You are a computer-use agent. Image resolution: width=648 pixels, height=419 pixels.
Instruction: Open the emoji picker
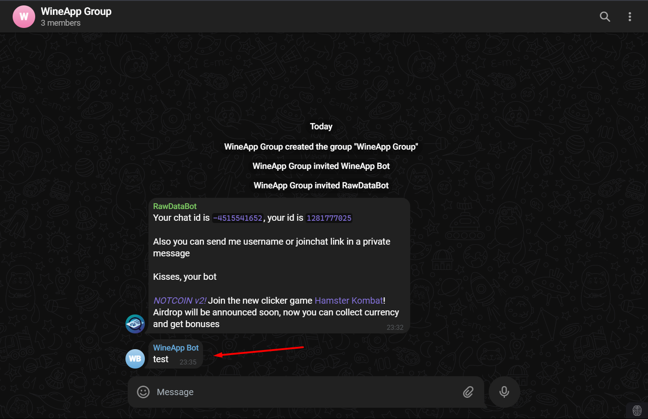click(x=143, y=392)
